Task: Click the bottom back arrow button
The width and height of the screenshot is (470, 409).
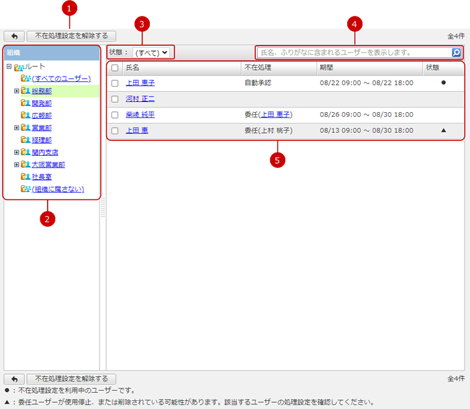Action: [14, 379]
